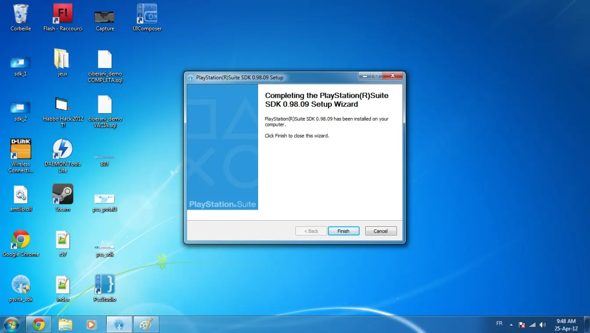Click the "Completing the PlayStation(R)Suite" heading
Image resolution: width=590 pixels, height=333 pixels.
[x=327, y=96]
